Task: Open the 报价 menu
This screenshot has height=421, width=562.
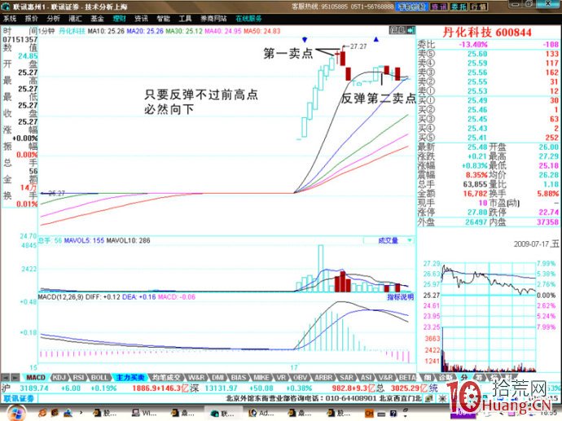Action: pos(32,19)
